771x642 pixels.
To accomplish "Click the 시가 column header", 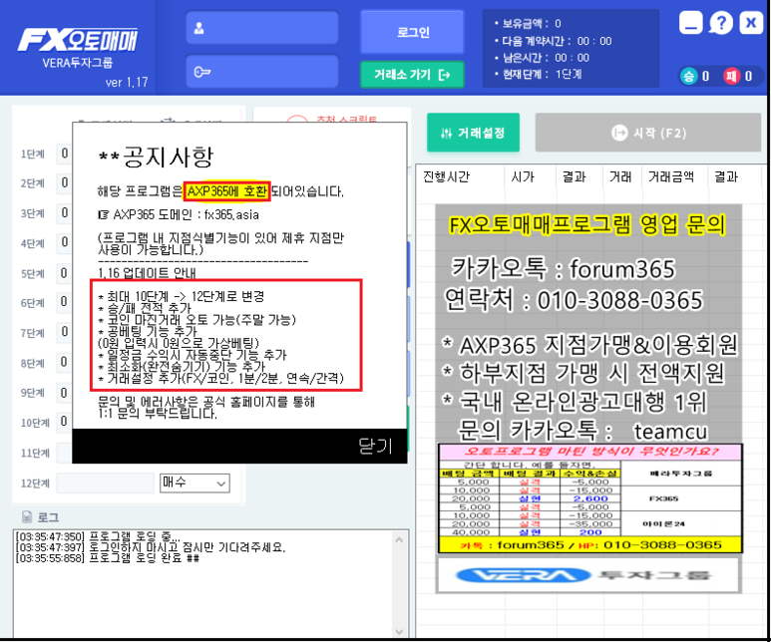I will coord(523,176).
